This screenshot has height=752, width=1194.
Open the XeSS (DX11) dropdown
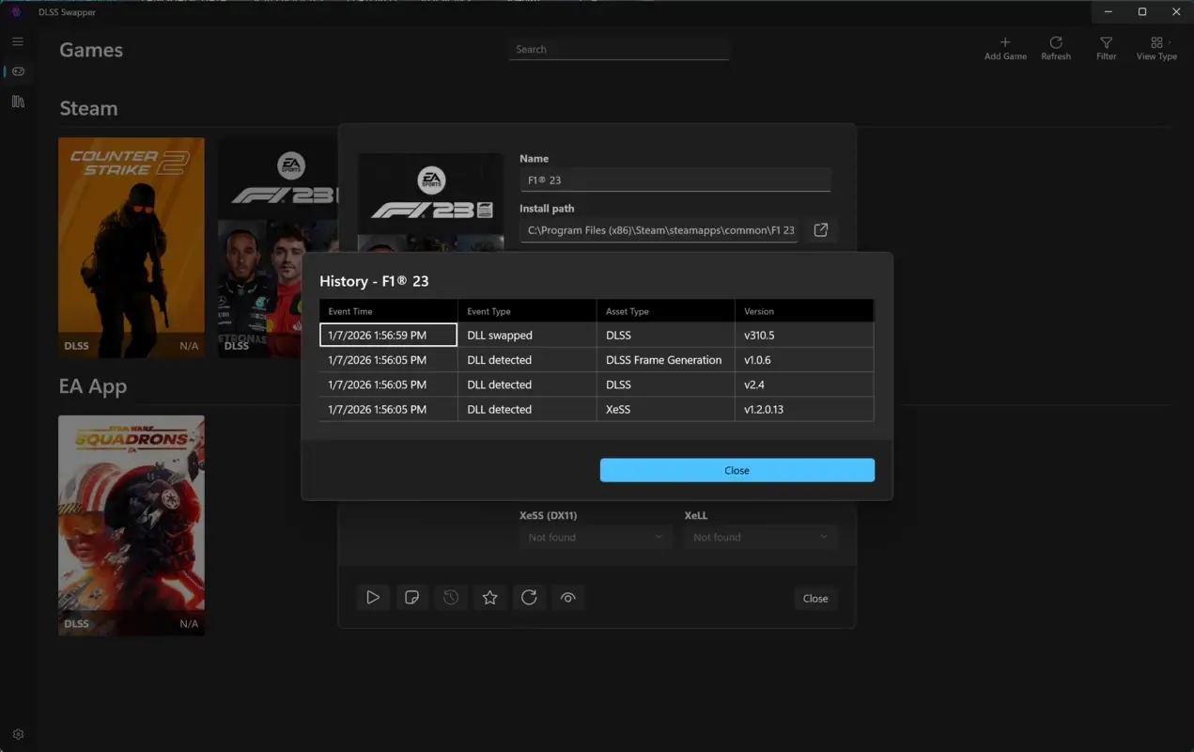[595, 537]
